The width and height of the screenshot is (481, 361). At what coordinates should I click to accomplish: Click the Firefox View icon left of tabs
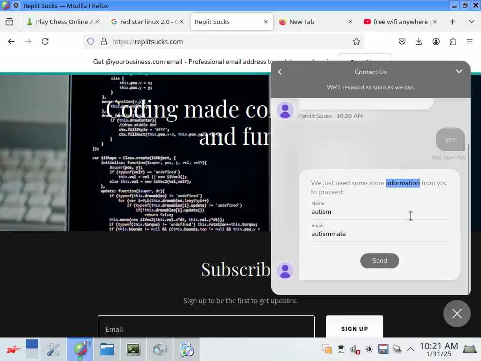(9, 22)
